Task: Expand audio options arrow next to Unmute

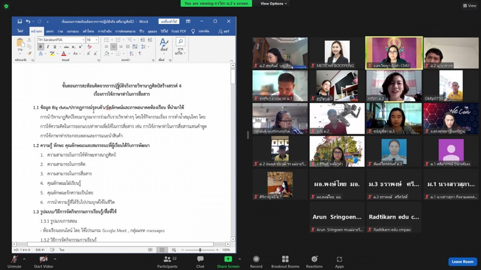Action: [24, 259]
